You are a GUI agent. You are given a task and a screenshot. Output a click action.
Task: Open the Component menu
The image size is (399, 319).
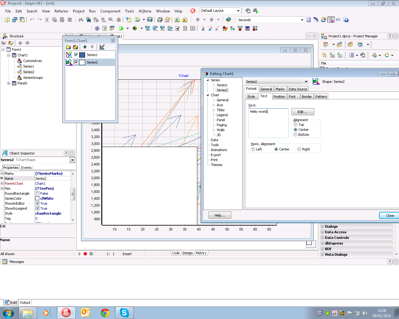[110, 11]
